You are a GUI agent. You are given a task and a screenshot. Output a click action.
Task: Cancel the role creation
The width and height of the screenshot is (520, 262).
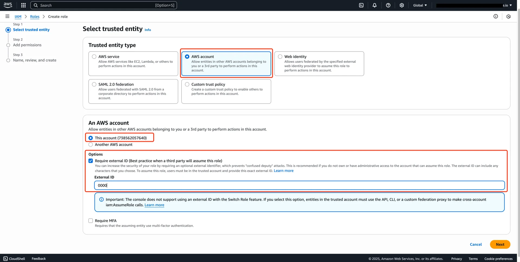tap(476, 244)
